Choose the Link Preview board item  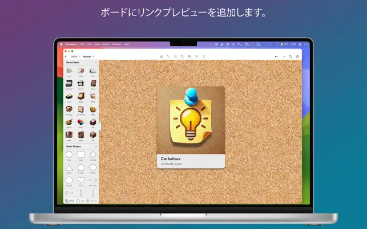[x=81, y=109]
